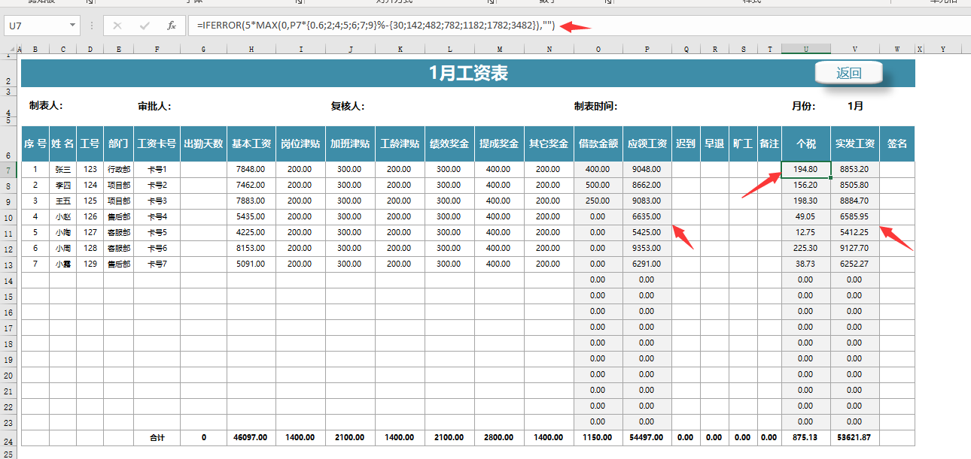Click the 基本工资 column heading
This screenshot has height=459, width=971.
[x=251, y=143]
